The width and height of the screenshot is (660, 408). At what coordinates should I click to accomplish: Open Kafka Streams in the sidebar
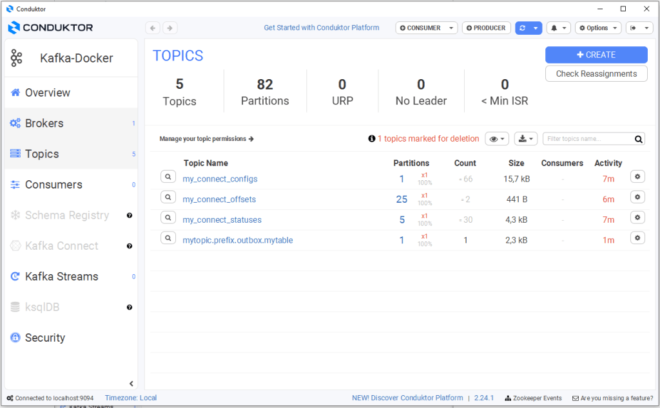(61, 276)
